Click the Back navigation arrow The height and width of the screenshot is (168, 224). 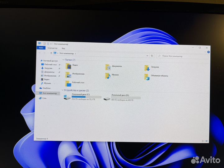pyautogui.click(x=40, y=53)
